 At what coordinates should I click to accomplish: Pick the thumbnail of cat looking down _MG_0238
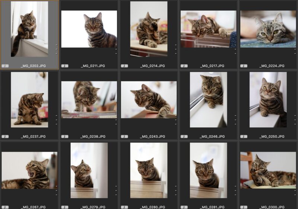(89, 99)
